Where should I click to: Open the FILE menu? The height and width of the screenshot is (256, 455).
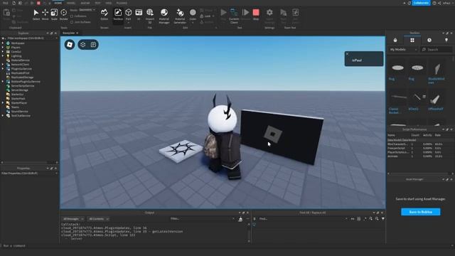coord(6,3)
